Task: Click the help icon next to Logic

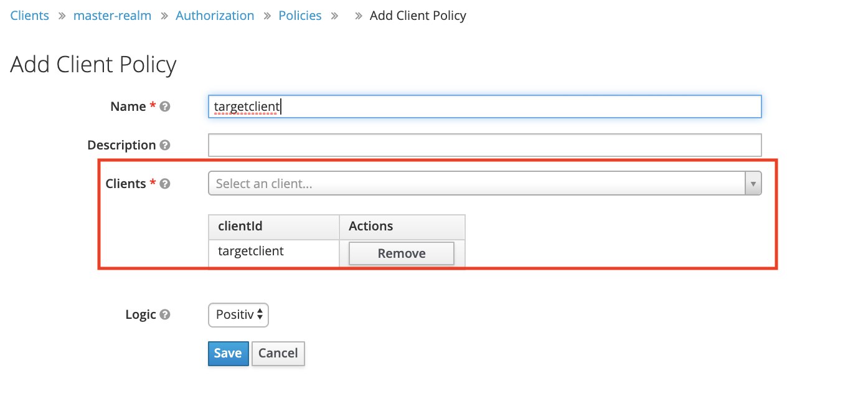Action: click(165, 314)
